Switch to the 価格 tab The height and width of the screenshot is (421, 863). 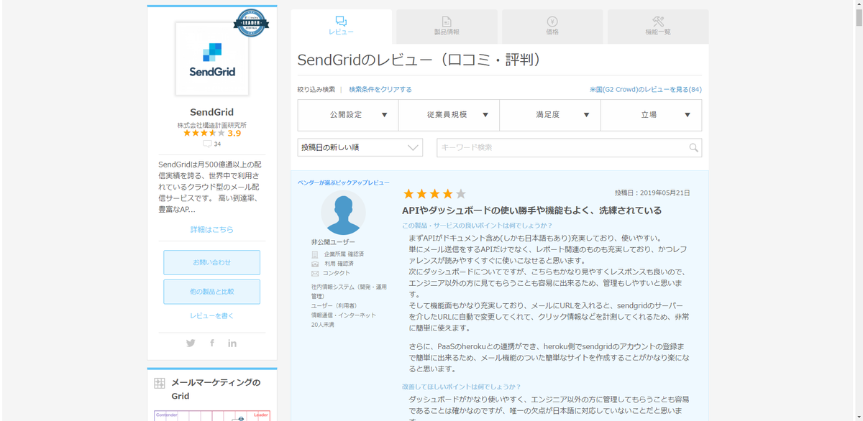click(552, 26)
